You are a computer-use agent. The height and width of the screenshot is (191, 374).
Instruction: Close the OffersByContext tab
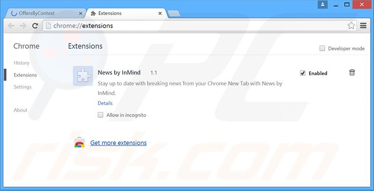coord(80,13)
